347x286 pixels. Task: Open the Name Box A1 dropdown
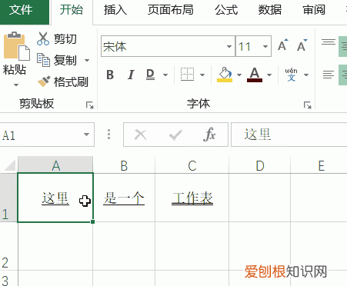(x=86, y=135)
